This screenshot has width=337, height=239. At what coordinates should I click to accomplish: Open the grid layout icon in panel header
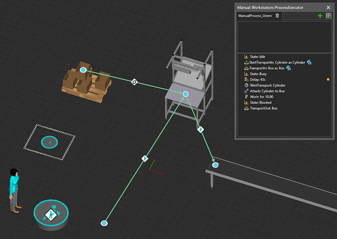[x=328, y=16]
